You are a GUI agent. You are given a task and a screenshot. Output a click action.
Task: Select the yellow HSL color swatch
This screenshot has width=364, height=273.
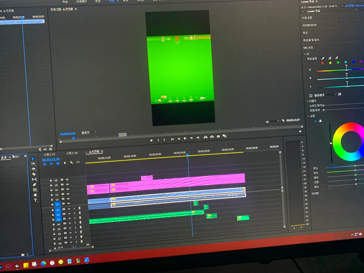click(330, 63)
